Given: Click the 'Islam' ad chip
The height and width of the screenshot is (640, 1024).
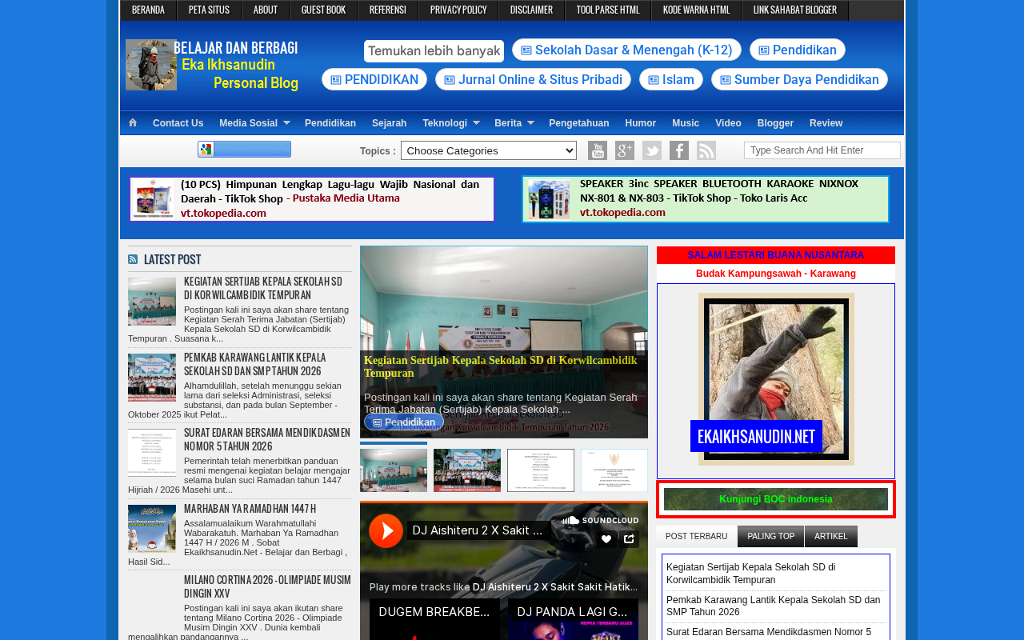Looking at the screenshot, I should tap(671, 79).
